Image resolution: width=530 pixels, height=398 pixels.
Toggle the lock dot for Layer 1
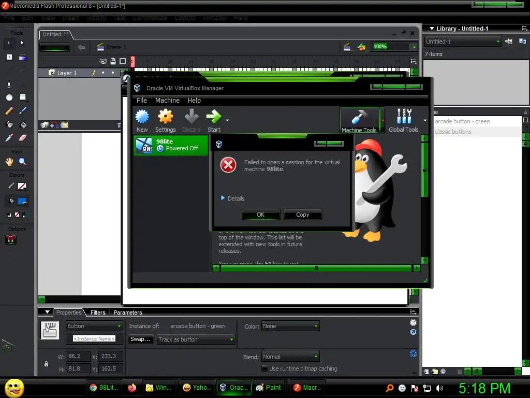point(113,73)
